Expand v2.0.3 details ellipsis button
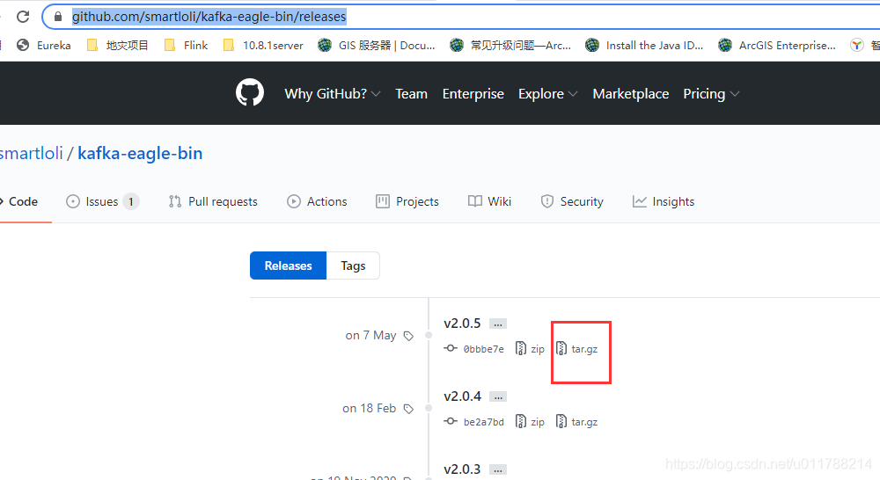The height and width of the screenshot is (480, 880). pos(498,470)
